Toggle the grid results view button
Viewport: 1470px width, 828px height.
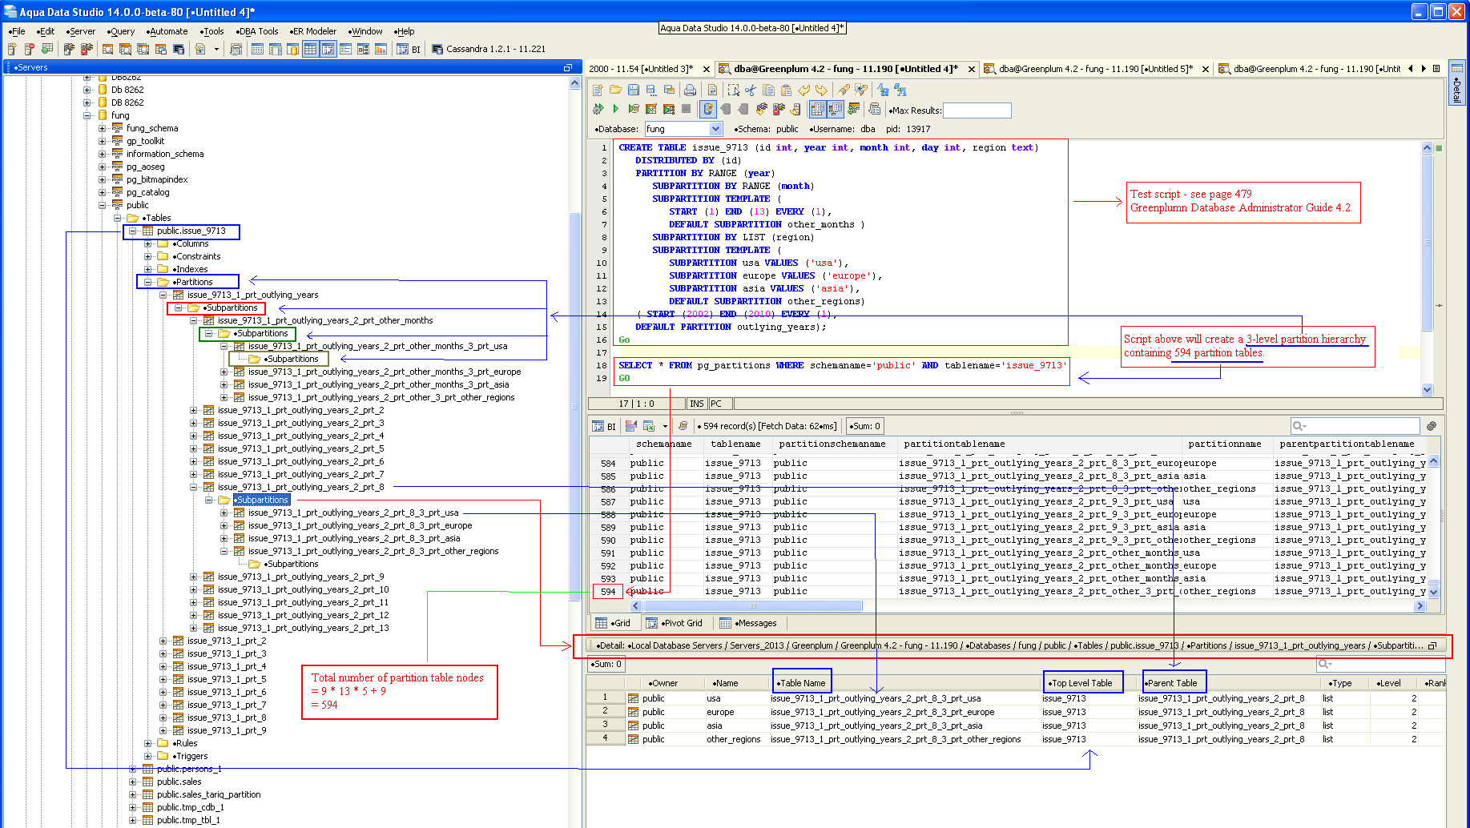[x=817, y=110]
